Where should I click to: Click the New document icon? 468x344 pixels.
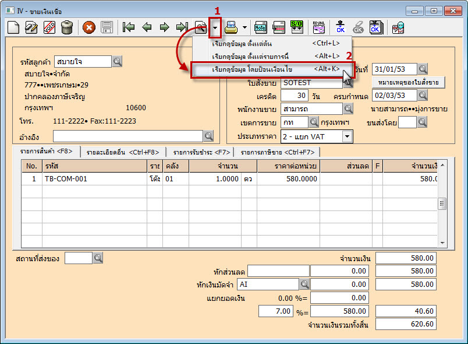tap(13, 27)
